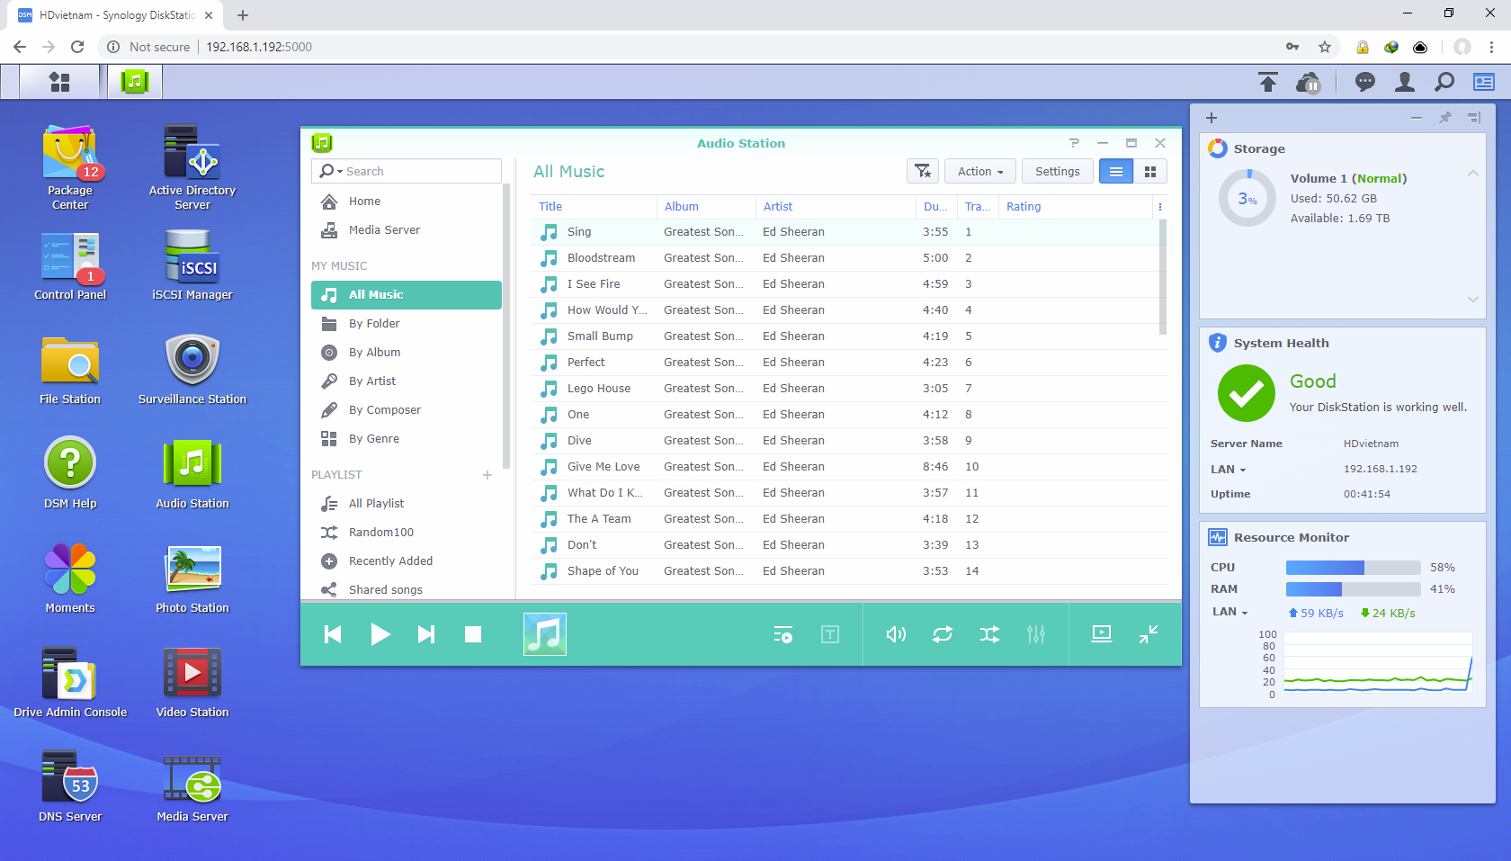
Task: Open the Action dropdown
Action: pyautogui.click(x=980, y=171)
